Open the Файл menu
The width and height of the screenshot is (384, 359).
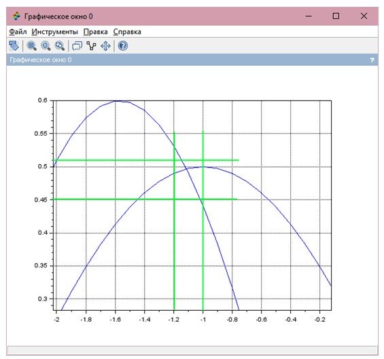(18, 32)
